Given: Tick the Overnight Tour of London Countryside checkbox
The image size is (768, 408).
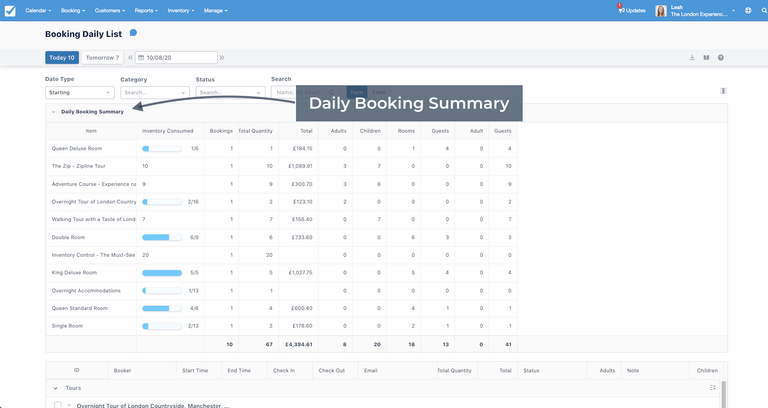Looking at the screenshot, I should [x=58, y=405].
